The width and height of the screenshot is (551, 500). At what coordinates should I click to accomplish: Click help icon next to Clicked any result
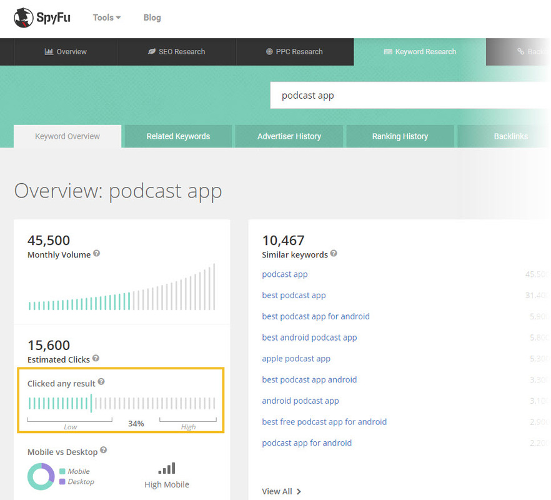[x=101, y=382]
